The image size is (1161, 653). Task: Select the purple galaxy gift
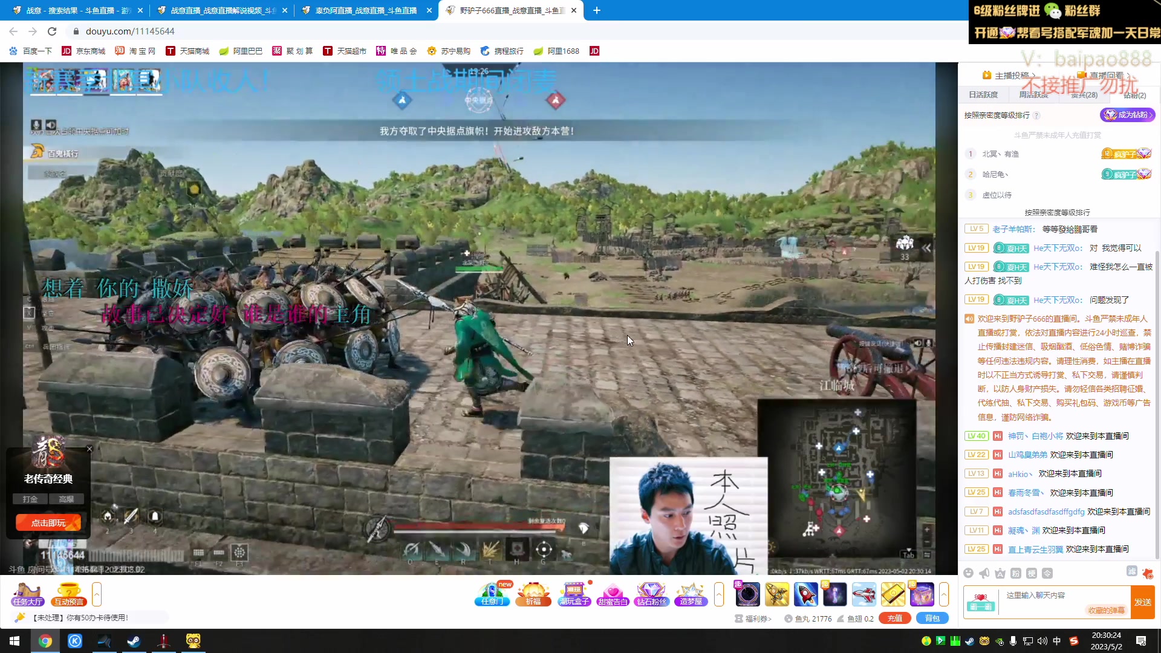(x=834, y=594)
